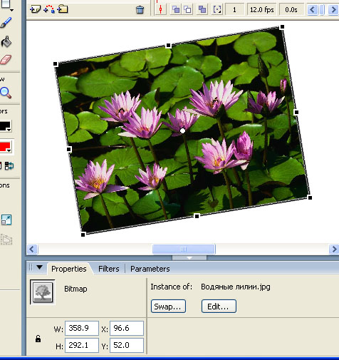Activate the Scale option in tool options
This screenshot has width=339, height=360.
coord(6,220)
